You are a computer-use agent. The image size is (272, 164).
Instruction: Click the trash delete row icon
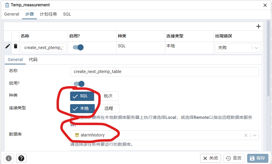coord(16,46)
